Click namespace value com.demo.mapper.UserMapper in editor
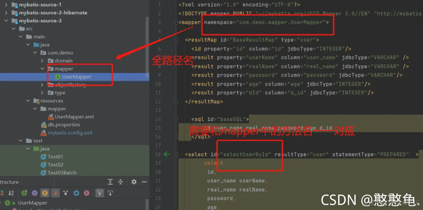 tap(282, 22)
